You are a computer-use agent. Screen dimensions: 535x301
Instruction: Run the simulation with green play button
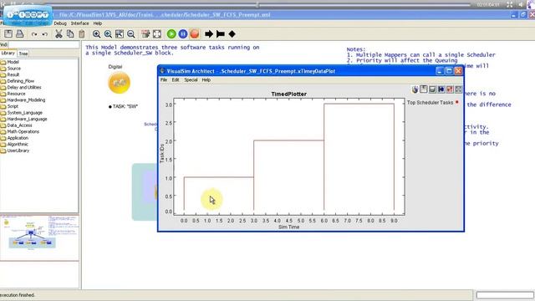coord(171,33)
